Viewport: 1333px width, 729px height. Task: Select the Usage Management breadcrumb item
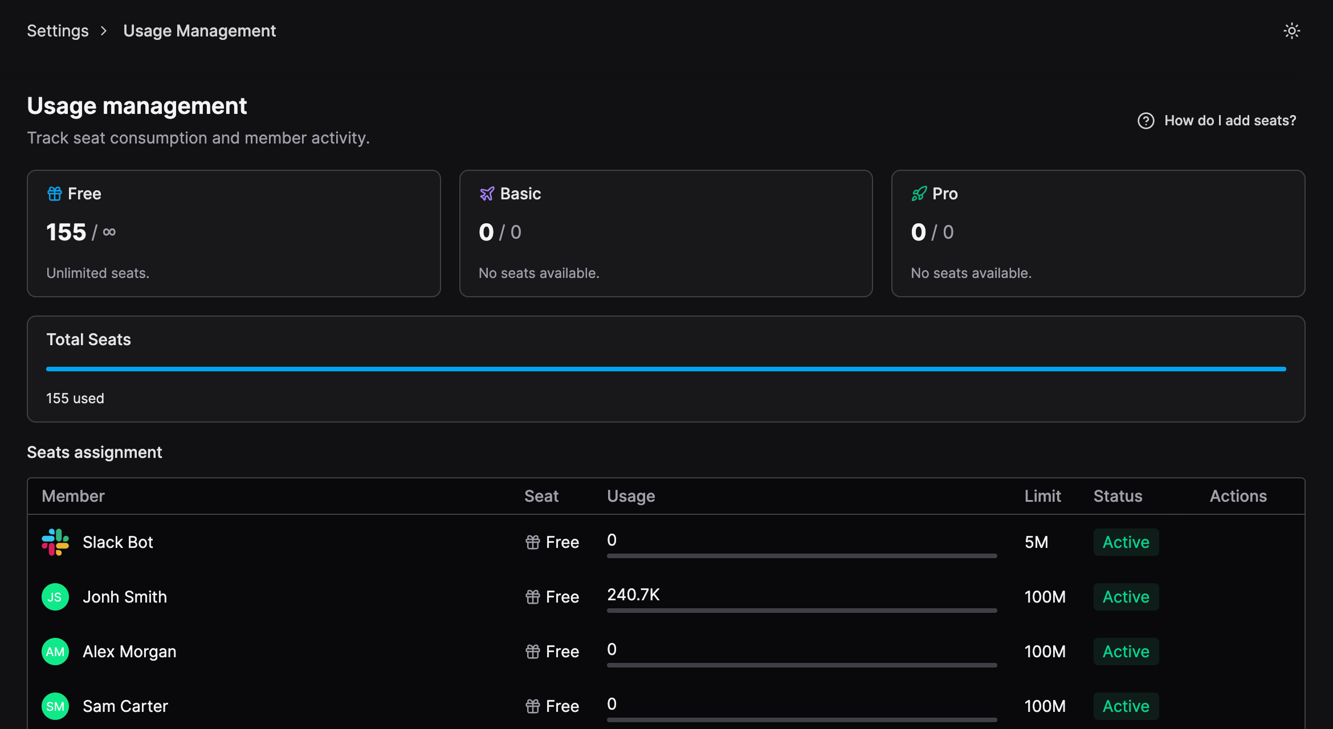point(199,31)
